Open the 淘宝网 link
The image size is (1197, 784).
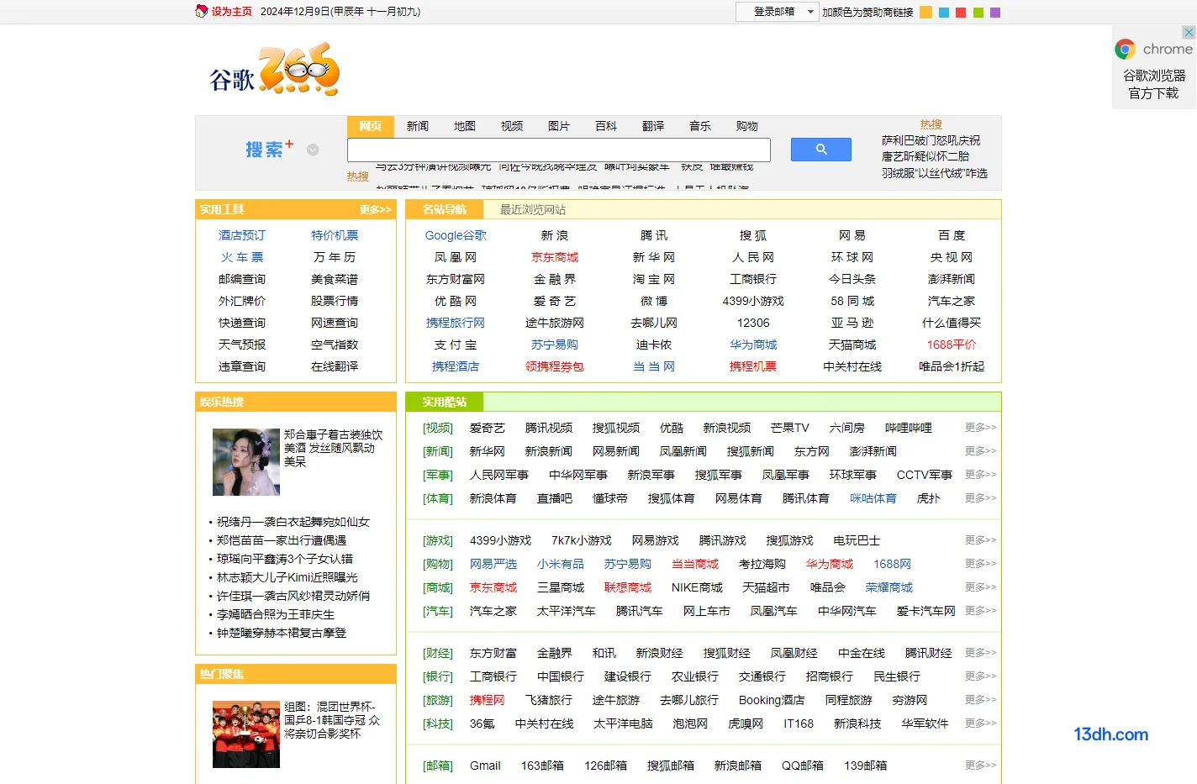click(x=654, y=279)
